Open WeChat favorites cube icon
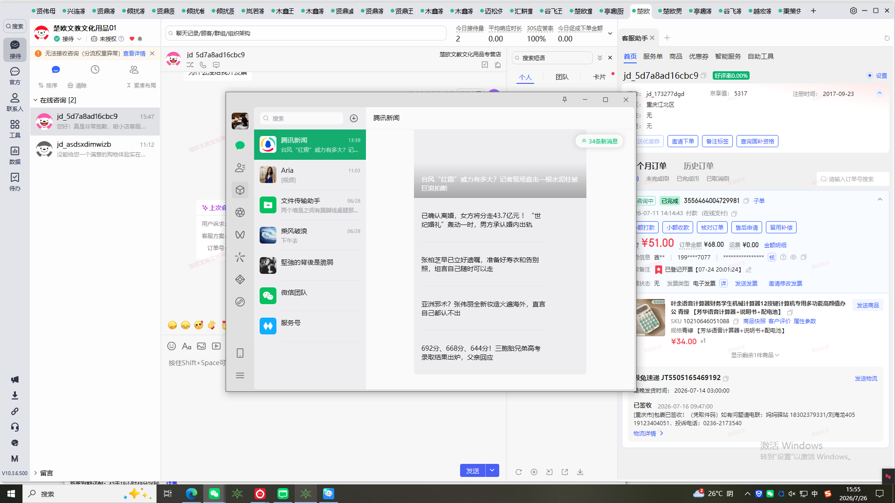The height and width of the screenshot is (503, 895). (240, 190)
